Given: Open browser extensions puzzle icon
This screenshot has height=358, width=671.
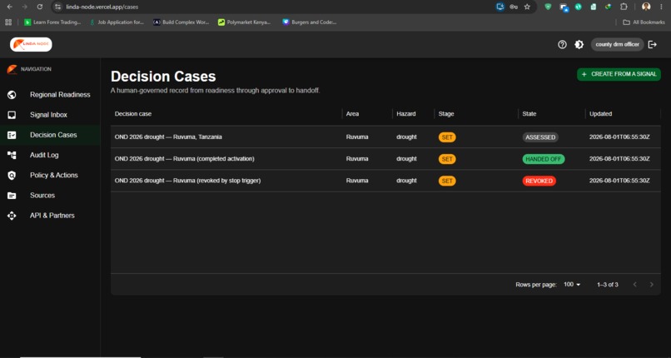Looking at the screenshot, I should 624,7.
